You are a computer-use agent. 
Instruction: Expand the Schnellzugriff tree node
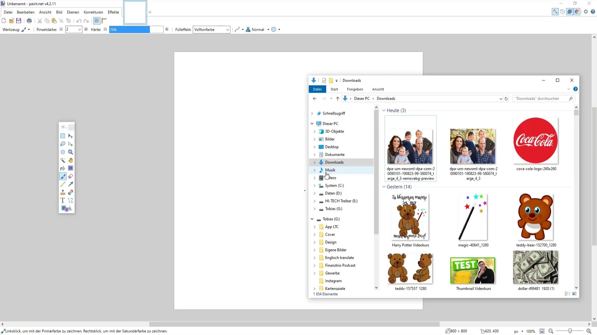tap(312, 114)
